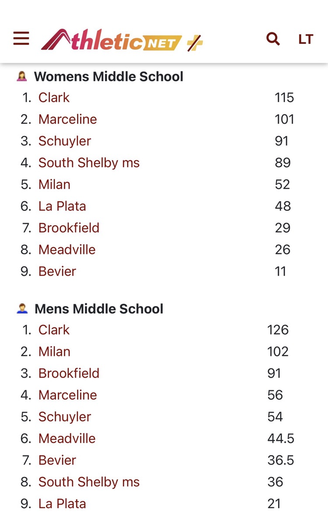Screen dimensions: 328x523
Task: Click the Womens Middle School female icon
Action: pos(22,77)
